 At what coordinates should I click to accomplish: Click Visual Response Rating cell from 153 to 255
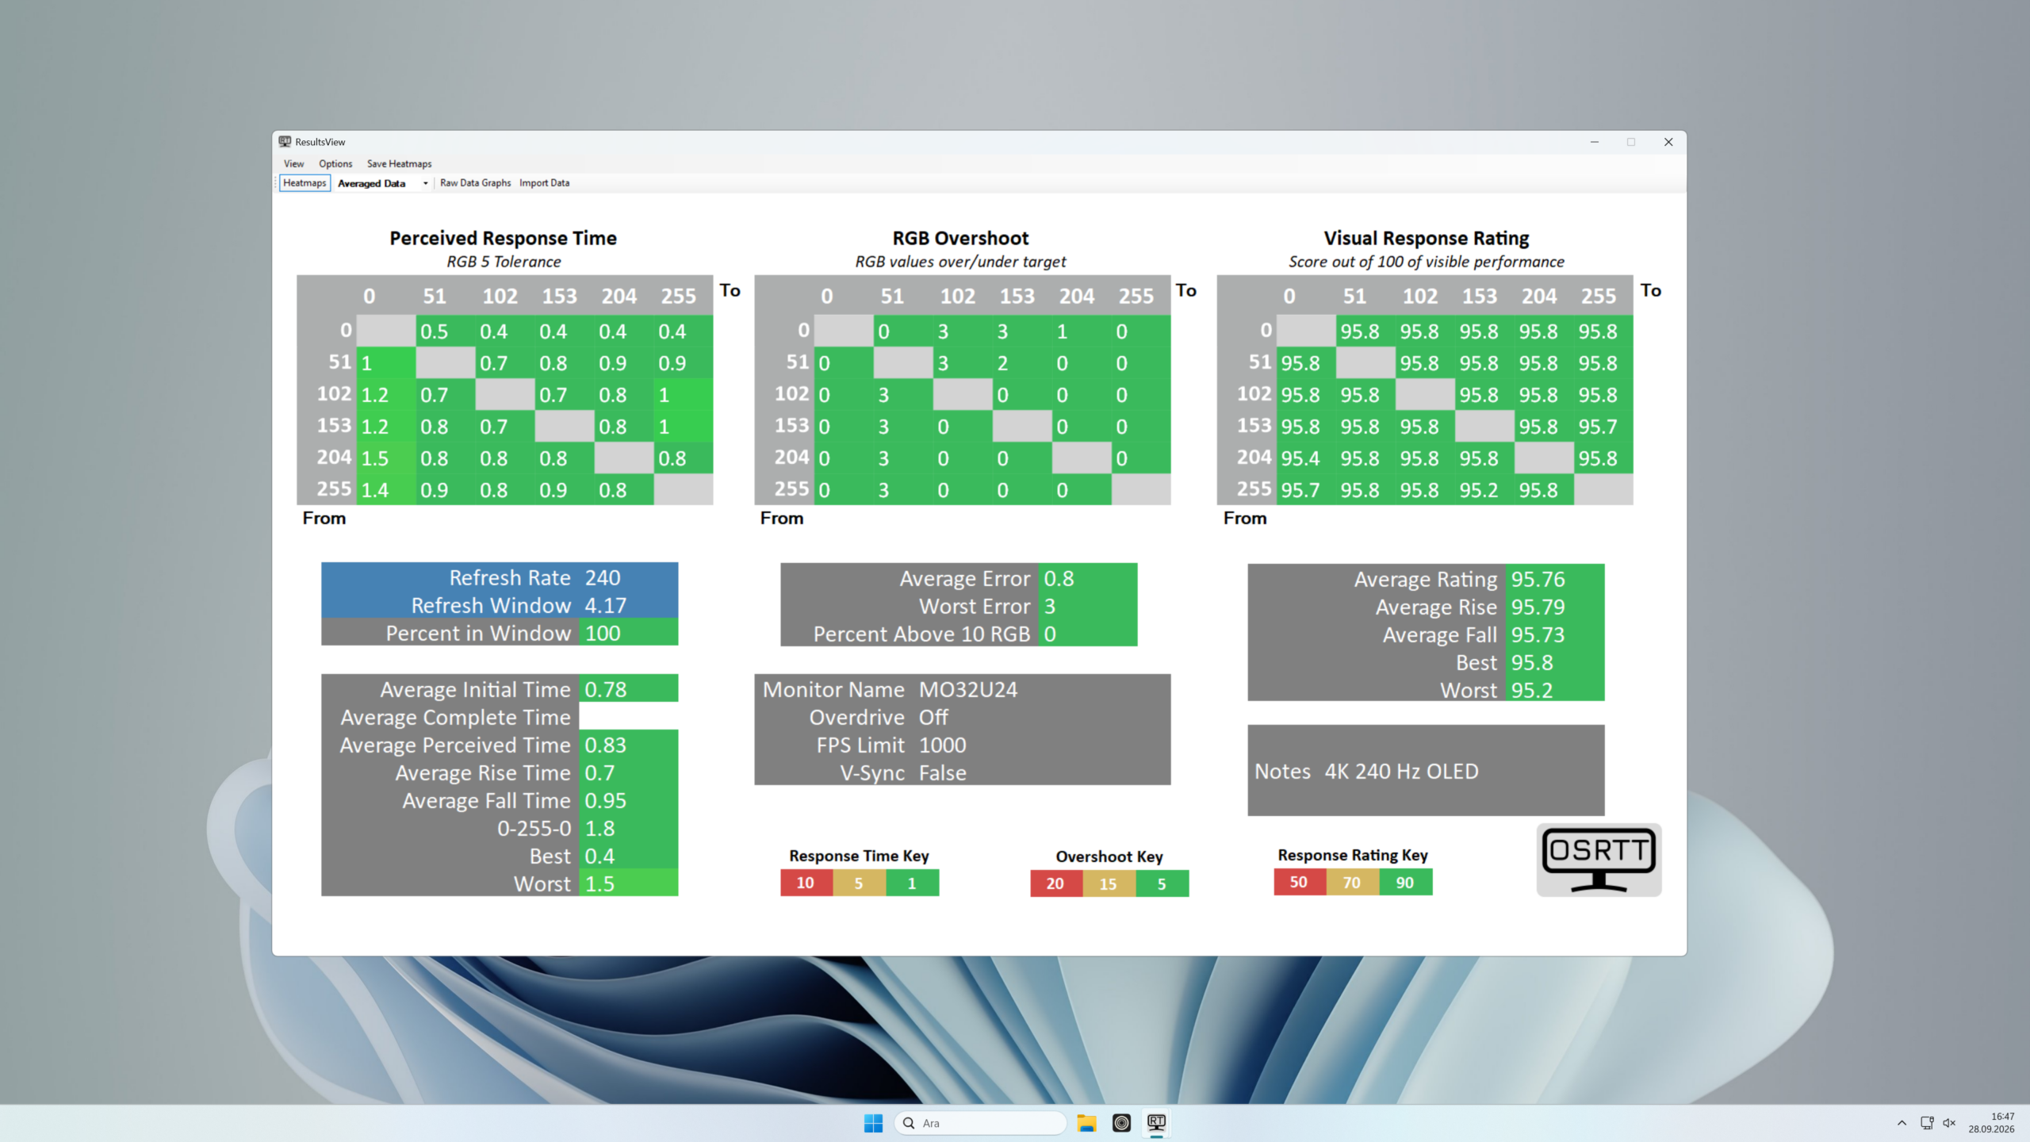[x=1603, y=427]
